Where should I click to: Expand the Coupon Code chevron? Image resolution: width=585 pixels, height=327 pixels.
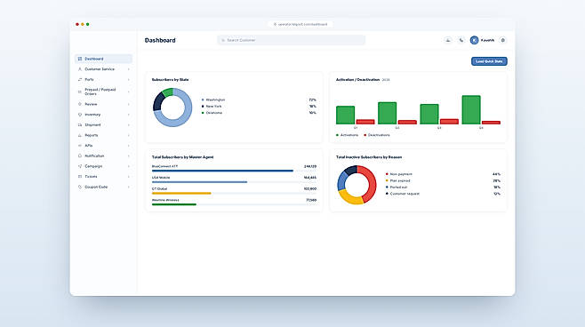click(129, 187)
